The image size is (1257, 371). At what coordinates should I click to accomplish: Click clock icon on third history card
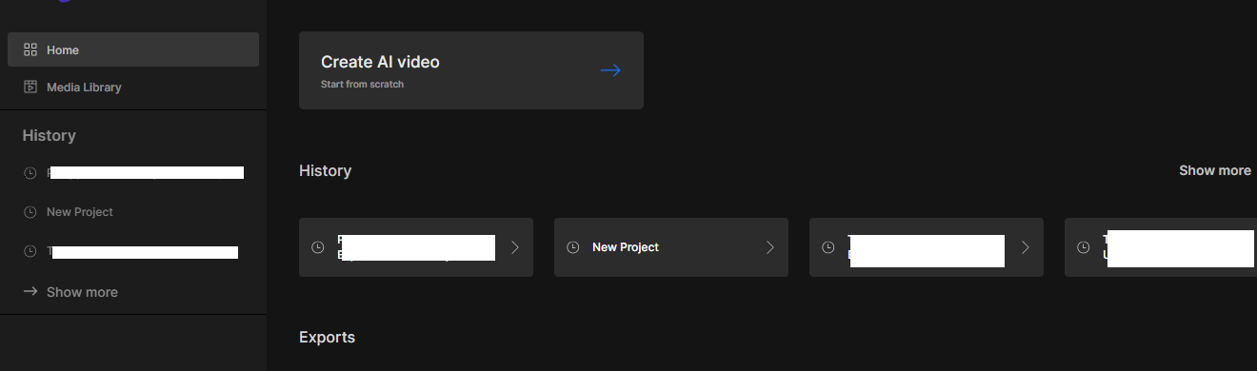828,247
